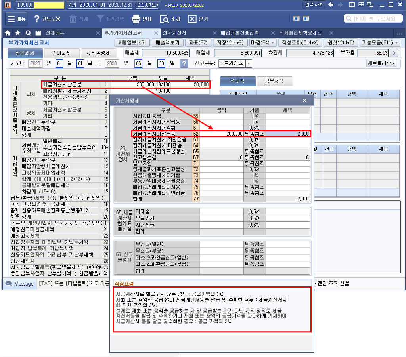Click the 세금계산서발급분 금액 cell

(x=133, y=84)
